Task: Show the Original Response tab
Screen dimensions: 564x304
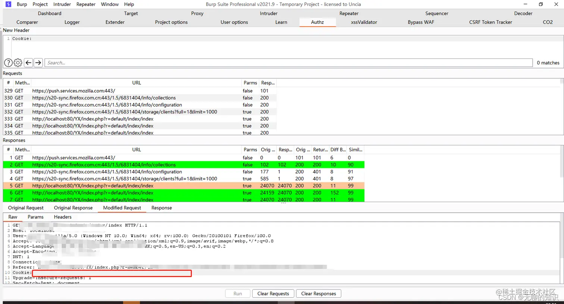Action: [x=73, y=208]
